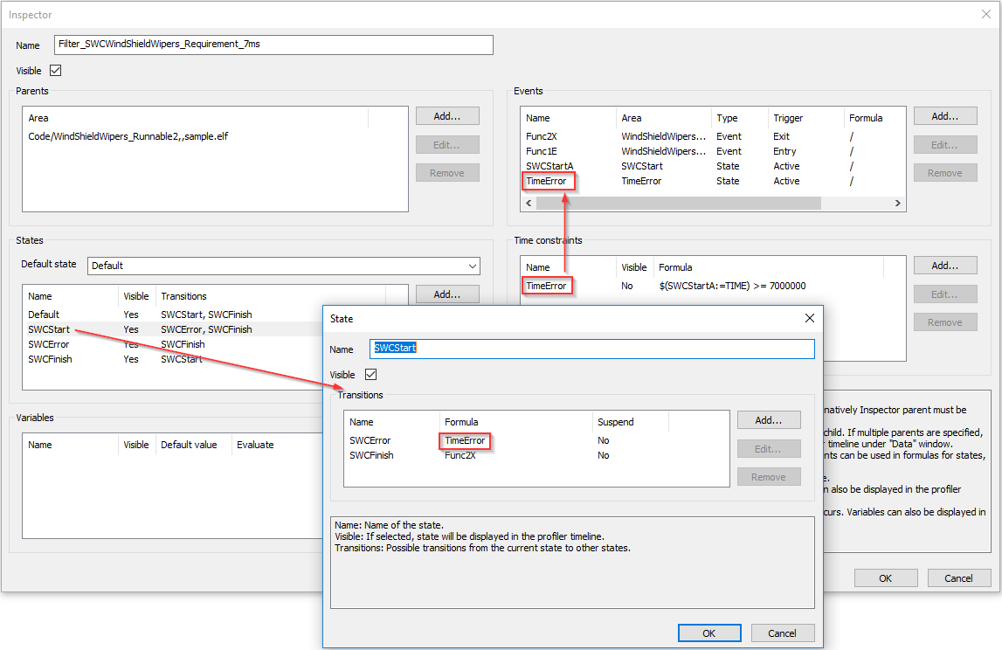
Task: Close the Inspector window with X
Action: click(985, 14)
